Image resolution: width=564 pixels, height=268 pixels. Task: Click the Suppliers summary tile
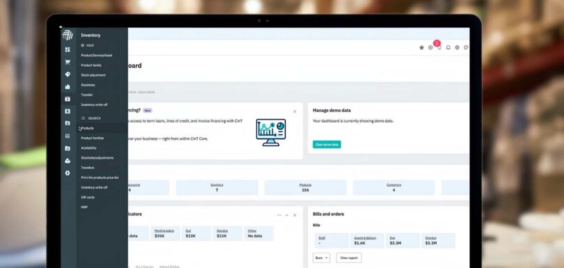point(217,187)
